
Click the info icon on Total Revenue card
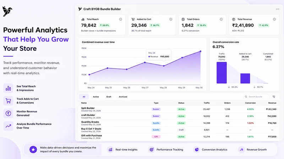click(x=274, y=19)
